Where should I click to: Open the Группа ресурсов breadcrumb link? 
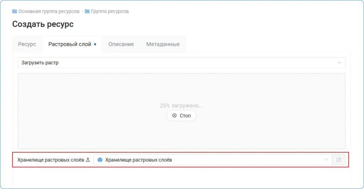click(x=110, y=11)
